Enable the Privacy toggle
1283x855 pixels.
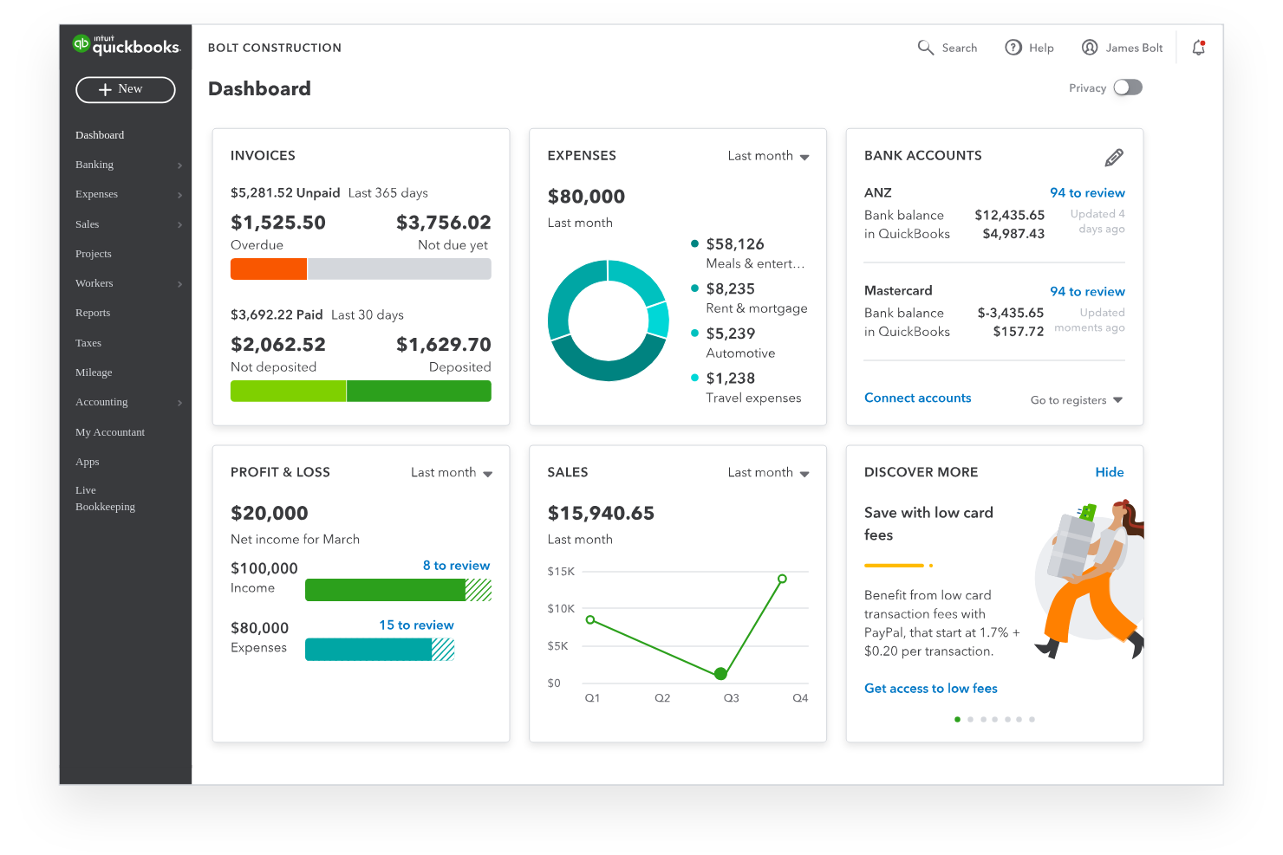(1127, 87)
